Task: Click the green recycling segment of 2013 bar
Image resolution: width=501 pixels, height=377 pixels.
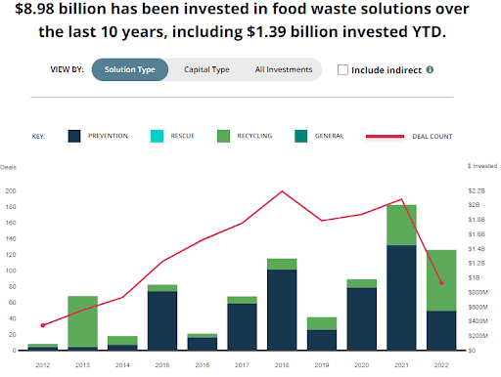Action: 82,321
